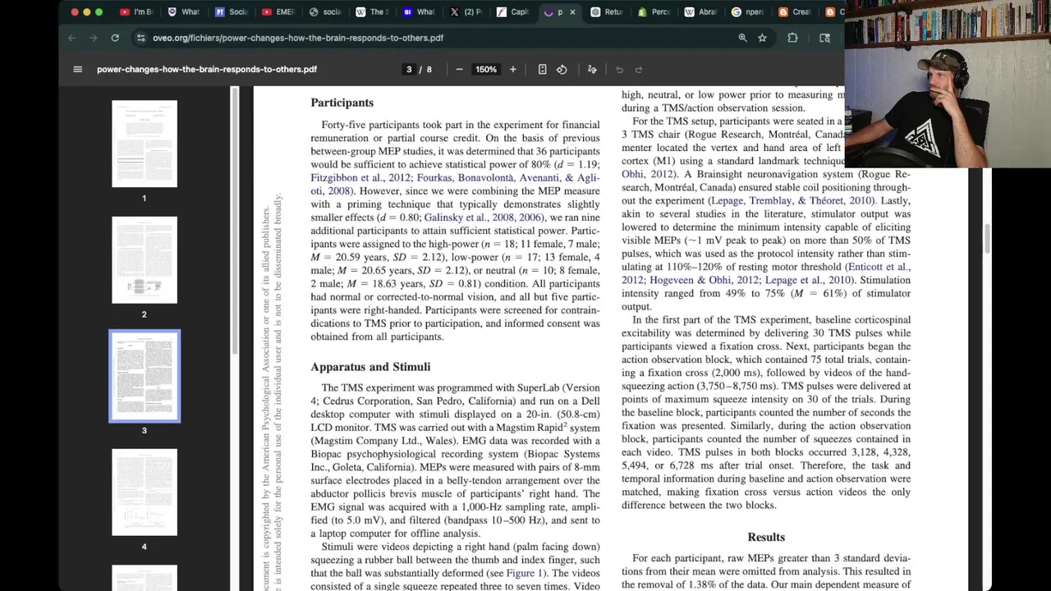
Task: Reload the page
Action: [115, 38]
